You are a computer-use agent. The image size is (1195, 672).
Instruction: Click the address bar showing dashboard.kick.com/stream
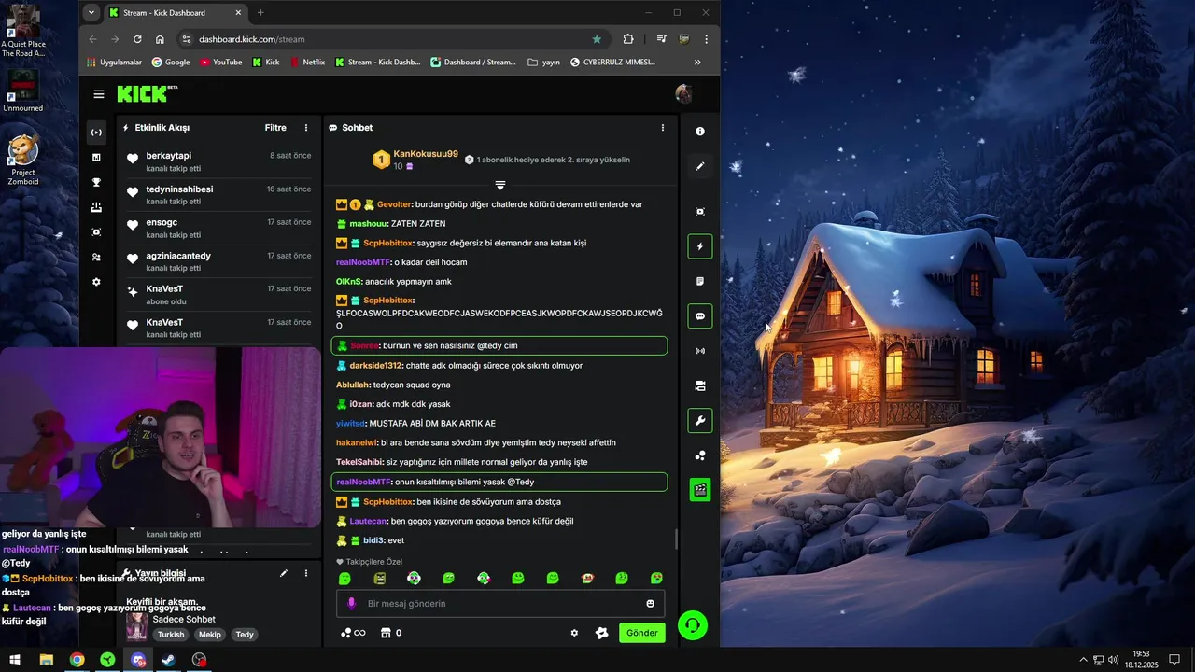(392, 39)
